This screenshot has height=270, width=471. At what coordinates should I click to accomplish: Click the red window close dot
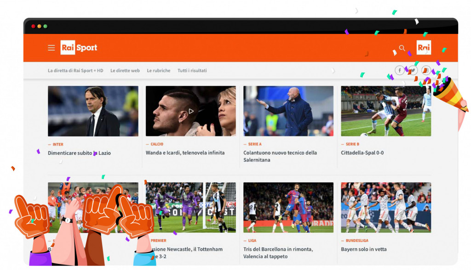tap(33, 26)
